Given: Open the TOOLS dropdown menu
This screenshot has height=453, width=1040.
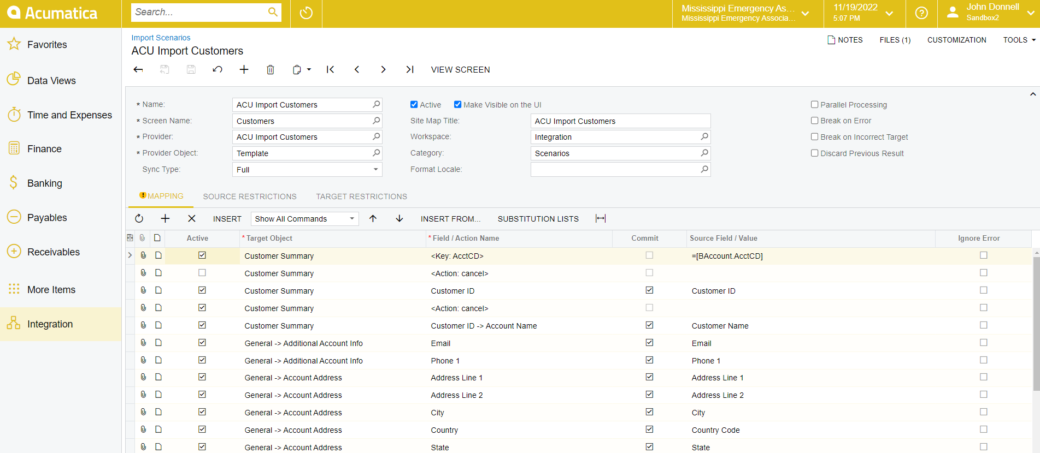Looking at the screenshot, I should (1019, 40).
